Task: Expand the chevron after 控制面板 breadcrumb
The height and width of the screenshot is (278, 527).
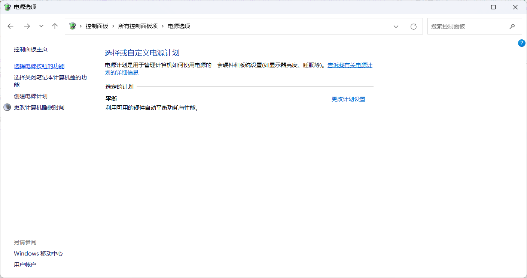Action: [x=113, y=26]
